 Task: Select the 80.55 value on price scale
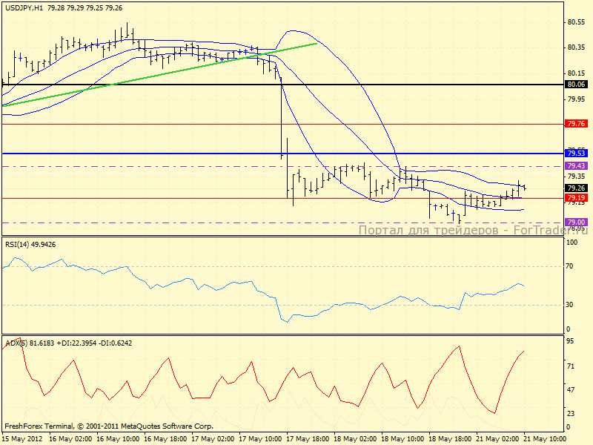577,22
